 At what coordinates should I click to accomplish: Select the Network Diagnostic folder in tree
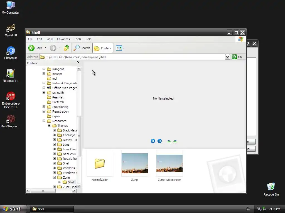tap(62, 83)
